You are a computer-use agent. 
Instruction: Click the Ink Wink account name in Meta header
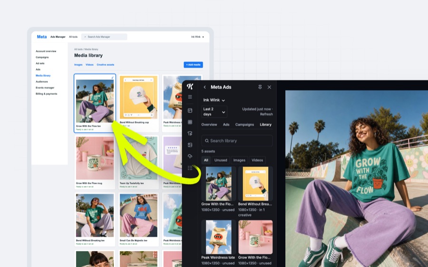pos(196,37)
